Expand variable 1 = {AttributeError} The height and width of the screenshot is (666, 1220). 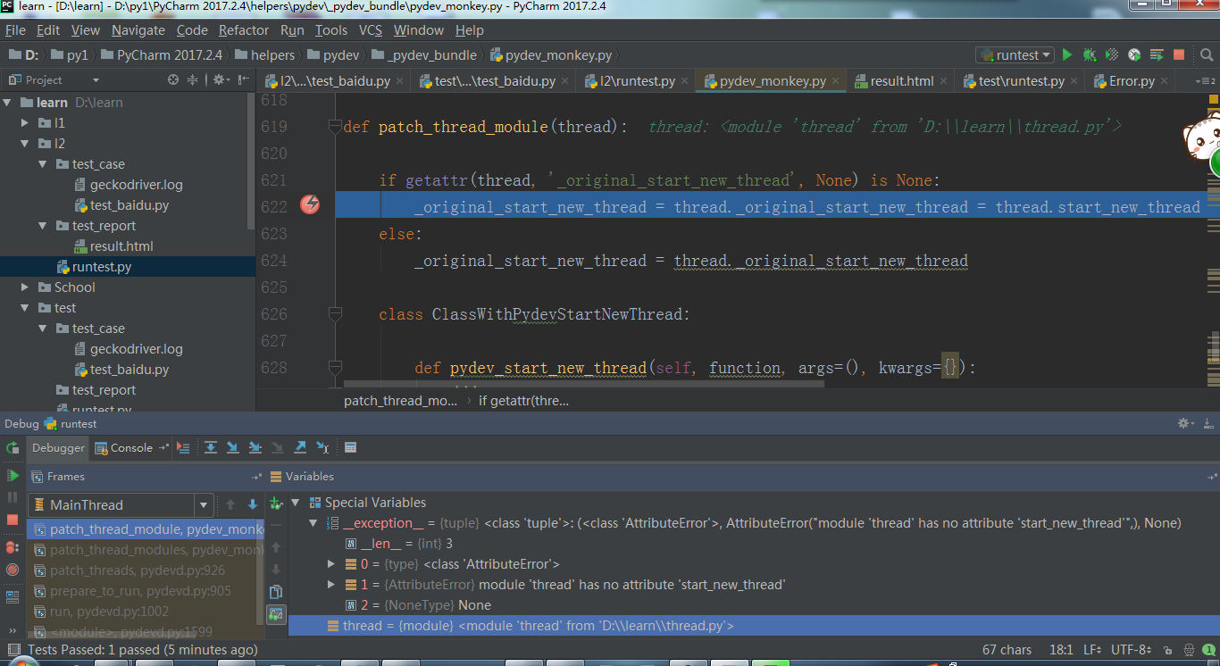pyautogui.click(x=331, y=585)
